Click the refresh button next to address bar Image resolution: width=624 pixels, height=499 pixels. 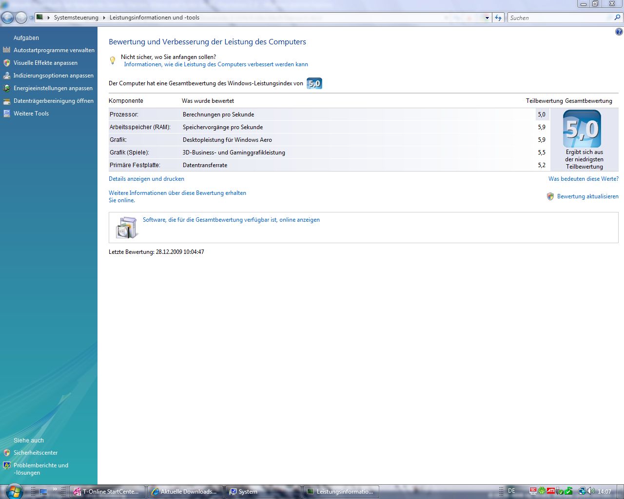pos(498,18)
